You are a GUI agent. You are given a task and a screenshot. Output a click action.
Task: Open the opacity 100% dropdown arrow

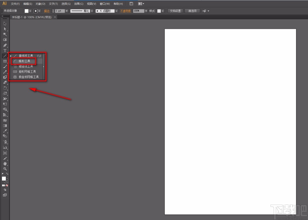(146, 11)
